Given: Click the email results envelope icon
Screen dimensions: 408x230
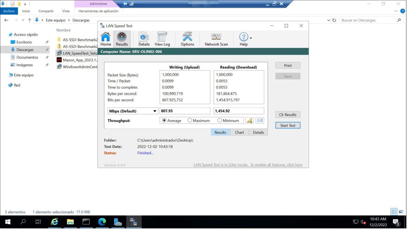Looking at the screenshot, I should pyautogui.click(x=260, y=120).
